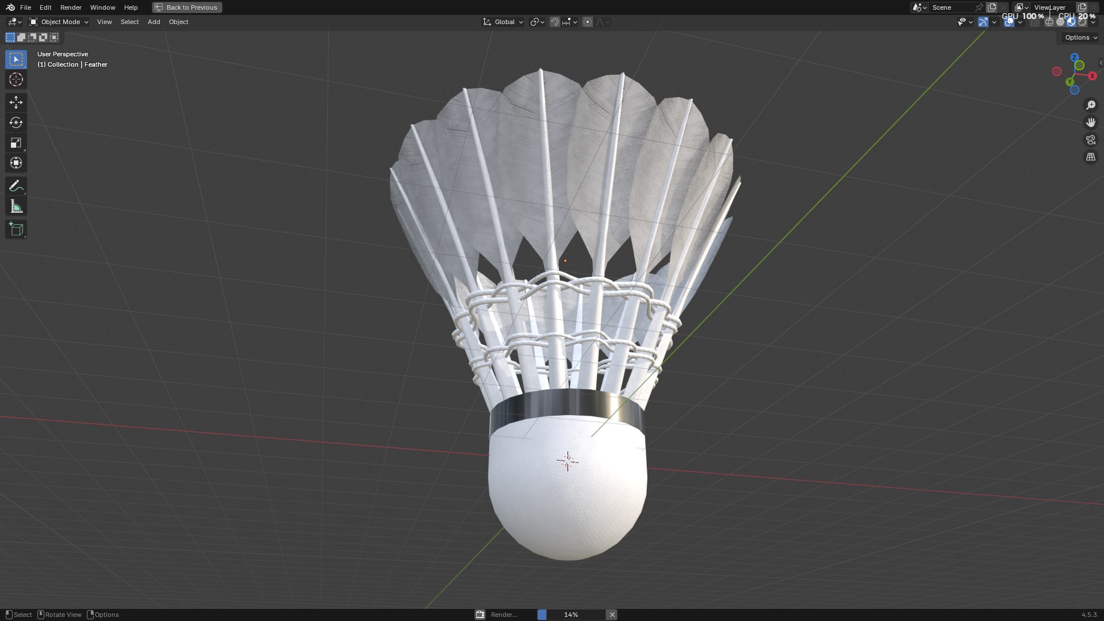Set selection mode to extend
Image resolution: width=1104 pixels, height=621 pixels.
click(x=21, y=37)
